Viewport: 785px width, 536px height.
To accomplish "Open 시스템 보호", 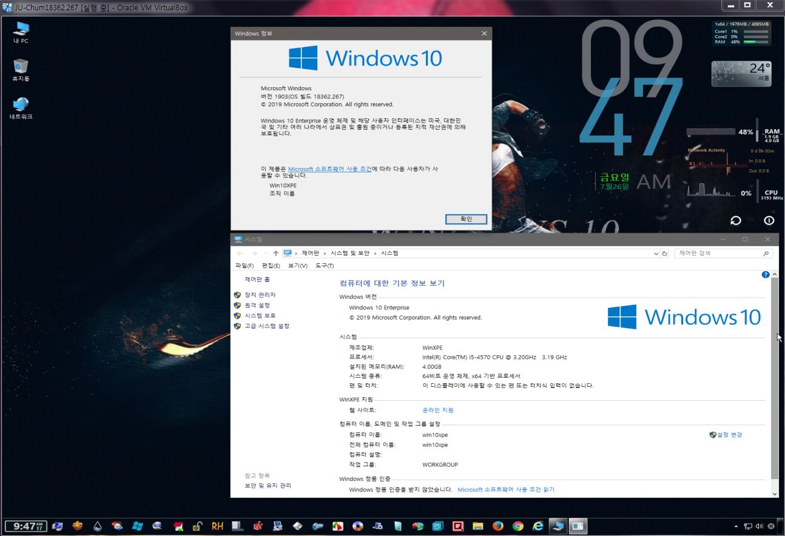I will click(x=260, y=315).
